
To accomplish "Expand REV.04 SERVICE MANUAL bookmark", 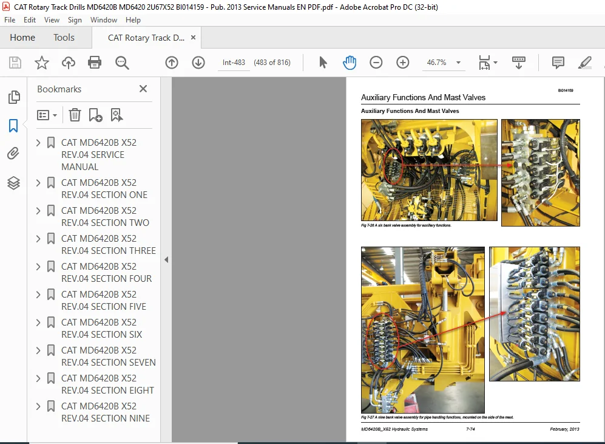I will pos(38,143).
